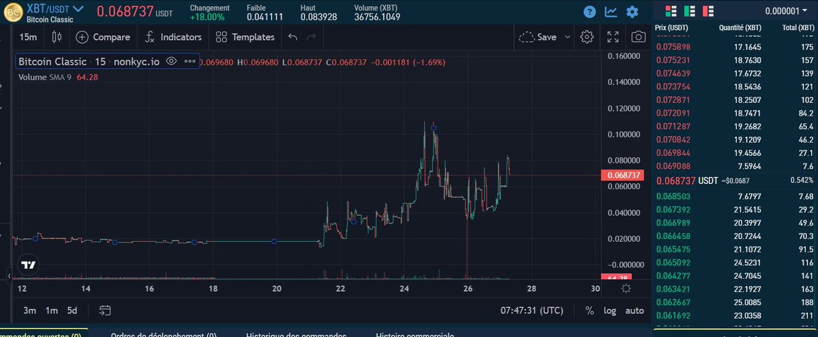Select ask order at price 0.074639
The image size is (818, 337).
point(735,73)
